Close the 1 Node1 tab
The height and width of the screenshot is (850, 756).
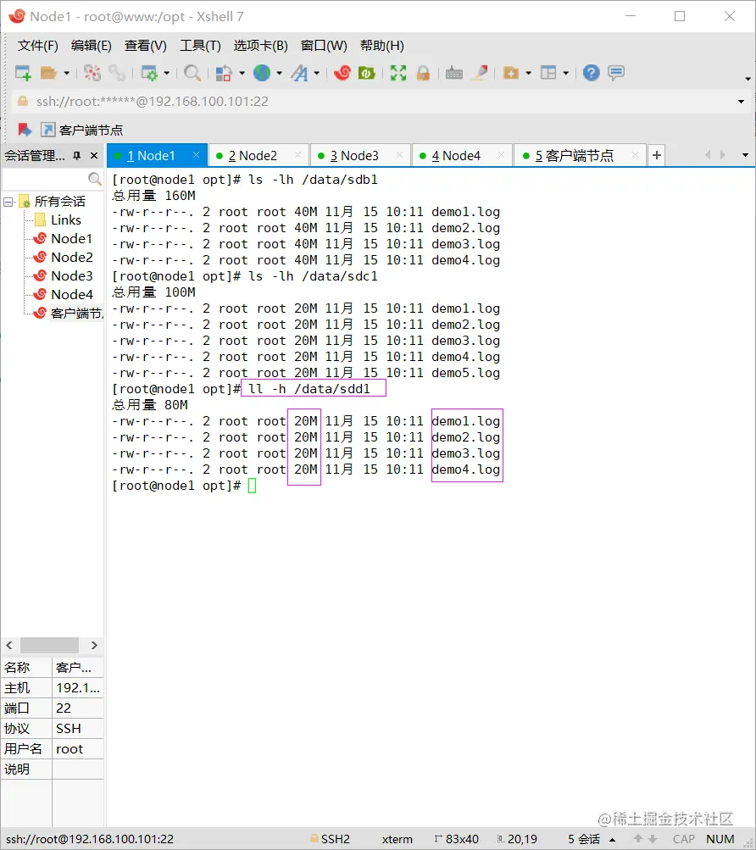coord(197,155)
